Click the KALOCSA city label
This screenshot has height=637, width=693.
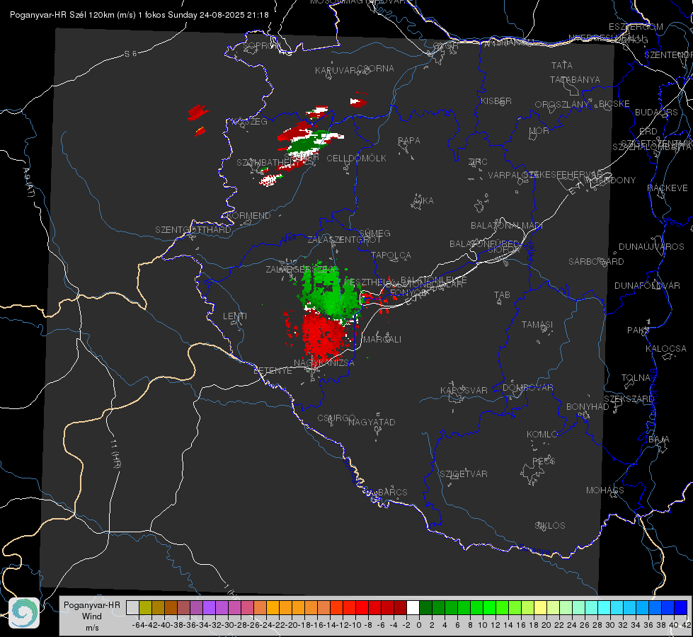(665, 349)
